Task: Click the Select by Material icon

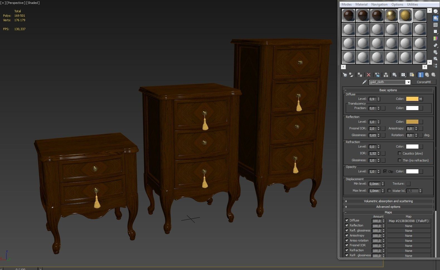Action: pyautogui.click(x=436, y=59)
